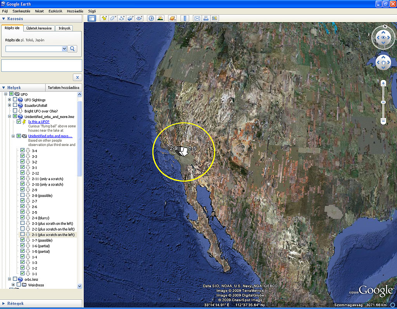Tick the Bright UFO over Ohio? checkbox
Screen dimensions: 397x309
[x=15, y=111]
